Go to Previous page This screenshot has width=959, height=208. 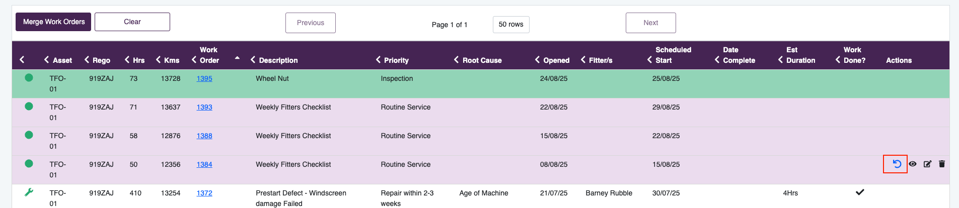pyautogui.click(x=311, y=23)
